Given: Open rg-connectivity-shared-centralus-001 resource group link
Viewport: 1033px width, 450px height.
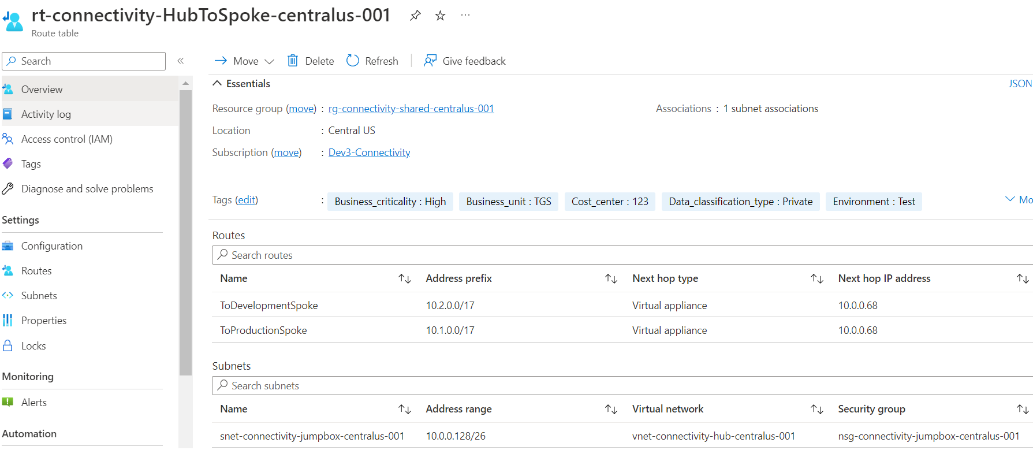Looking at the screenshot, I should (411, 109).
